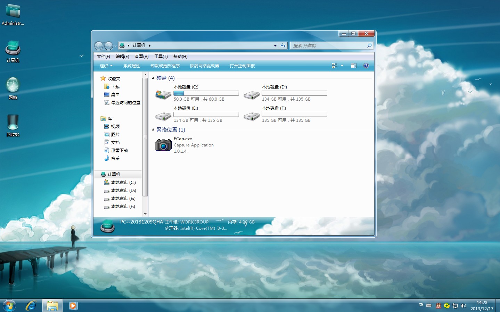Click the search magnifier icon
This screenshot has height=312, width=500.
point(369,45)
